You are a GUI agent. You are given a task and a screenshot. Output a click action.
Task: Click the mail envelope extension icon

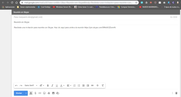pos(160,3)
